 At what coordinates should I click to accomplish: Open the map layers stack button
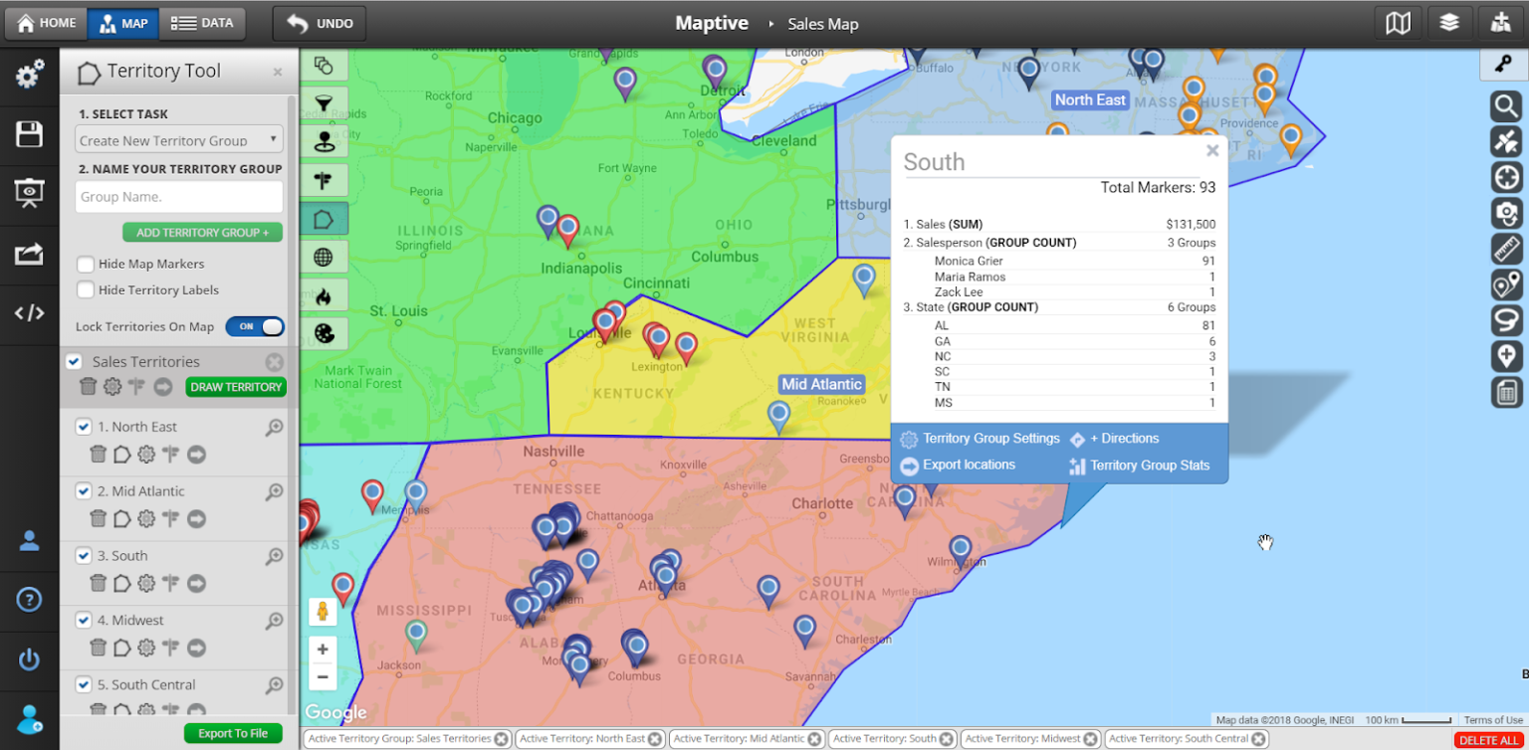(1449, 23)
